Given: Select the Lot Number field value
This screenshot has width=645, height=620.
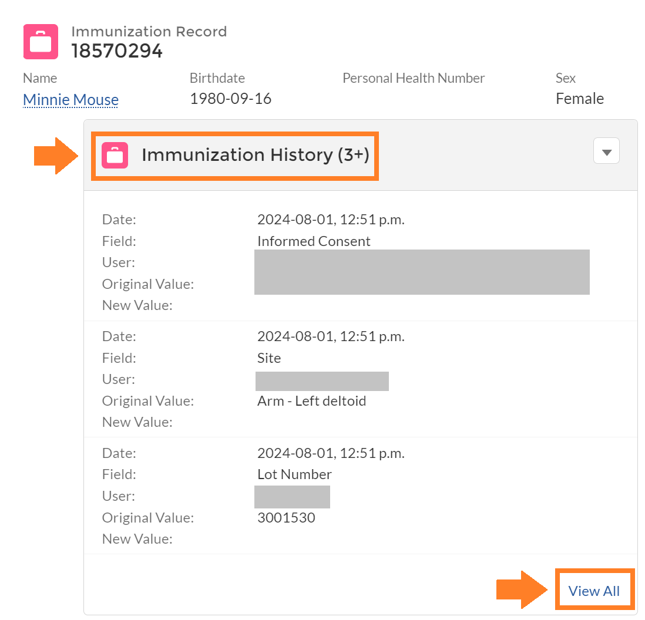Looking at the screenshot, I should tap(294, 474).
